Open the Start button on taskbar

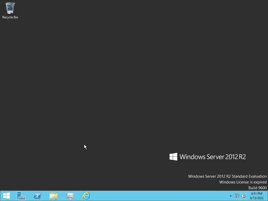[x=7, y=196]
